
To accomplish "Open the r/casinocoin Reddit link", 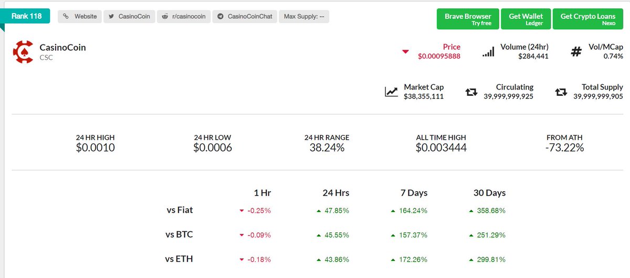I will [x=184, y=16].
